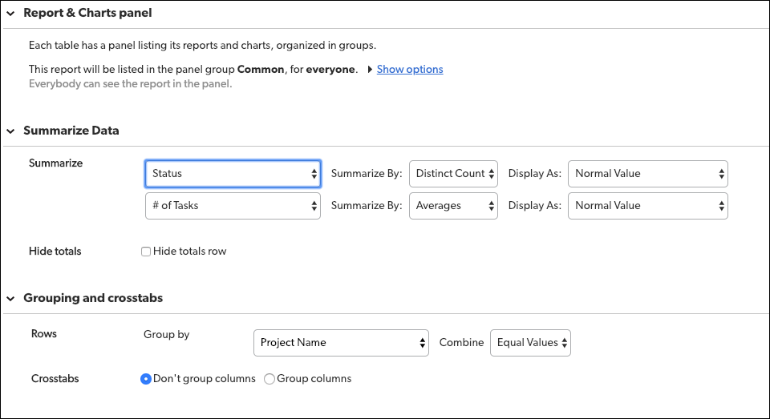Click the Combine label
The width and height of the screenshot is (770, 419).
461,342
